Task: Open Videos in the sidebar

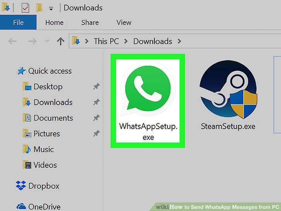Action: [45, 165]
